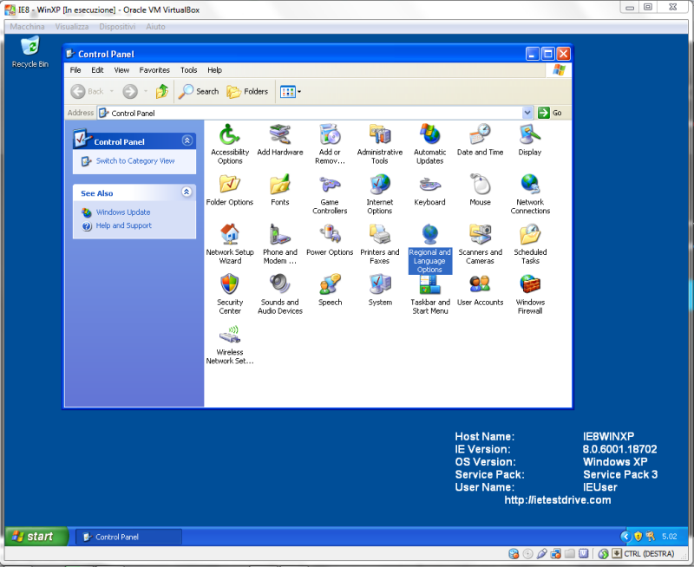Open Power Options icon
This screenshot has height=567, width=694.
tap(330, 239)
